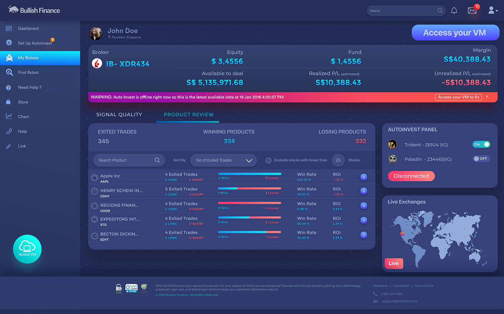Screen dimensions: 504x314
Task: Turn off the Trident Z61U4 autoinvest toggle
Action: pos(481,144)
